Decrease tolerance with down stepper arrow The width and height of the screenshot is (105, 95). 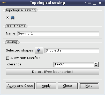(96, 65)
